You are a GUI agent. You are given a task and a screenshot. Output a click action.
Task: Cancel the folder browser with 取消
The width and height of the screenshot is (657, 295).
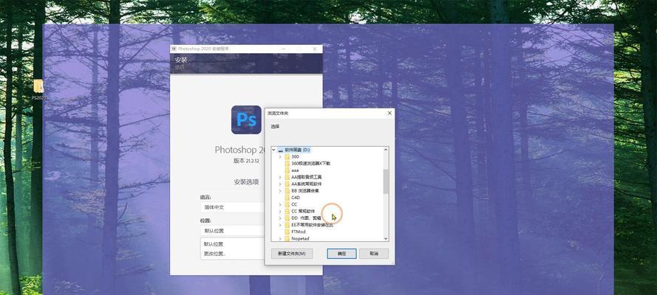click(374, 254)
